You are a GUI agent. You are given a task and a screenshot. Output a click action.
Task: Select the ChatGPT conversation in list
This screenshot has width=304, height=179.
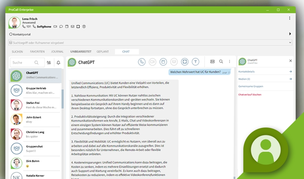click(x=35, y=76)
